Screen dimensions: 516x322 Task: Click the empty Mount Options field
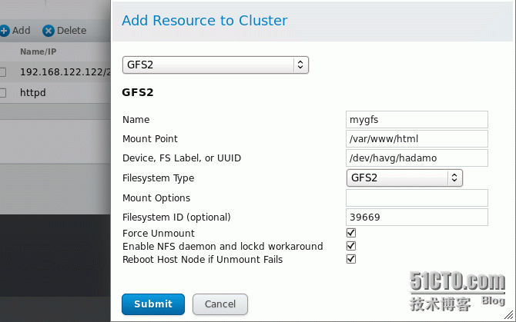(417, 198)
